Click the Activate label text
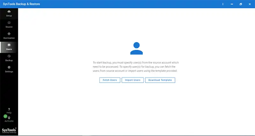255x136 pixels. [x=9, y=121]
